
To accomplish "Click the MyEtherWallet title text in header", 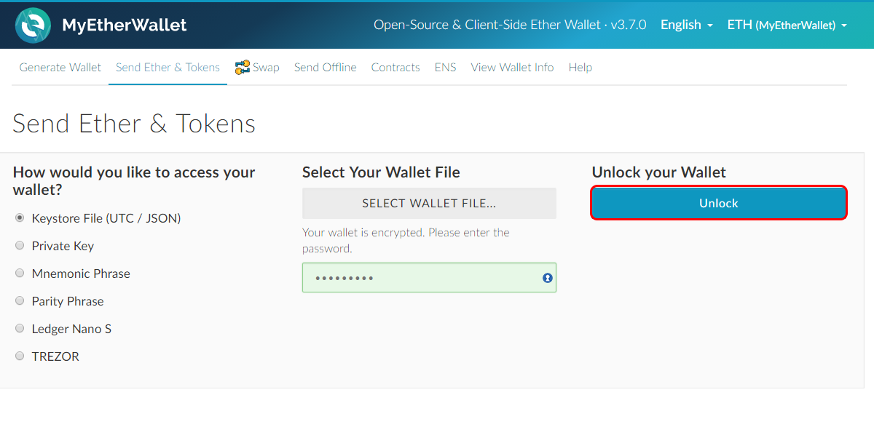I will [x=125, y=25].
